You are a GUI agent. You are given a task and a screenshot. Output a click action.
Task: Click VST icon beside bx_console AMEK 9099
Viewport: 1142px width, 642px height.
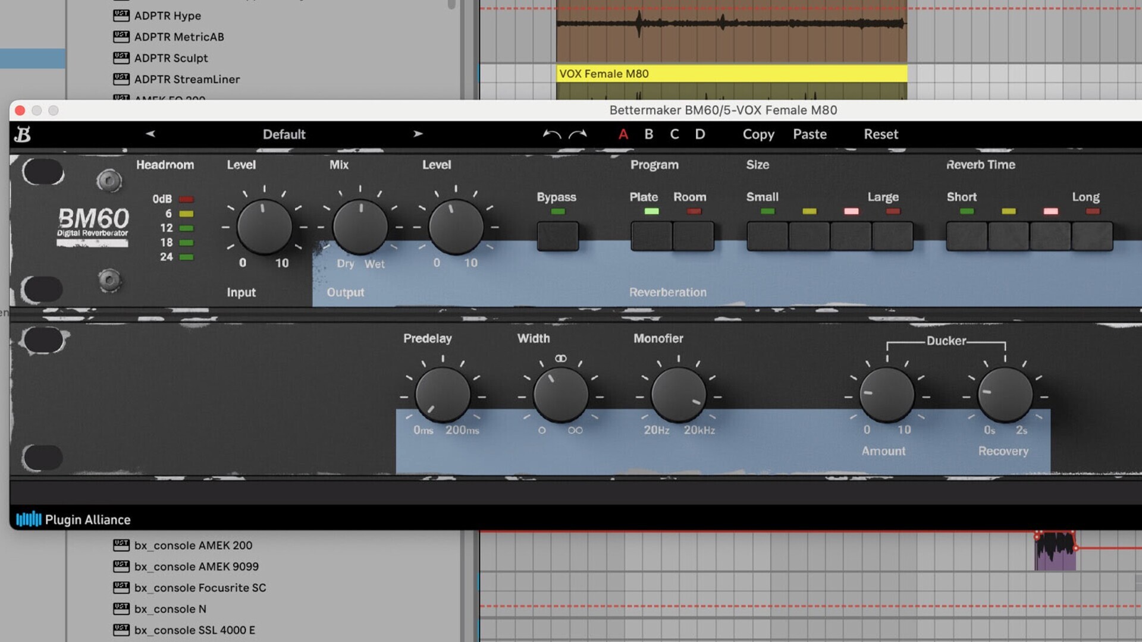pos(121,566)
